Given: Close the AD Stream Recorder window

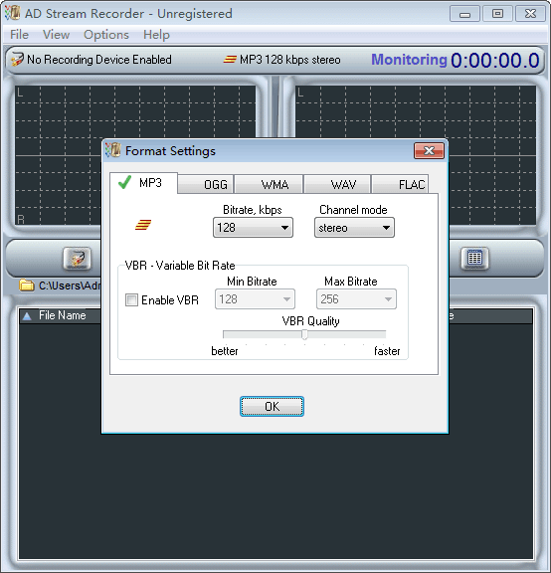Looking at the screenshot, I should [x=530, y=14].
